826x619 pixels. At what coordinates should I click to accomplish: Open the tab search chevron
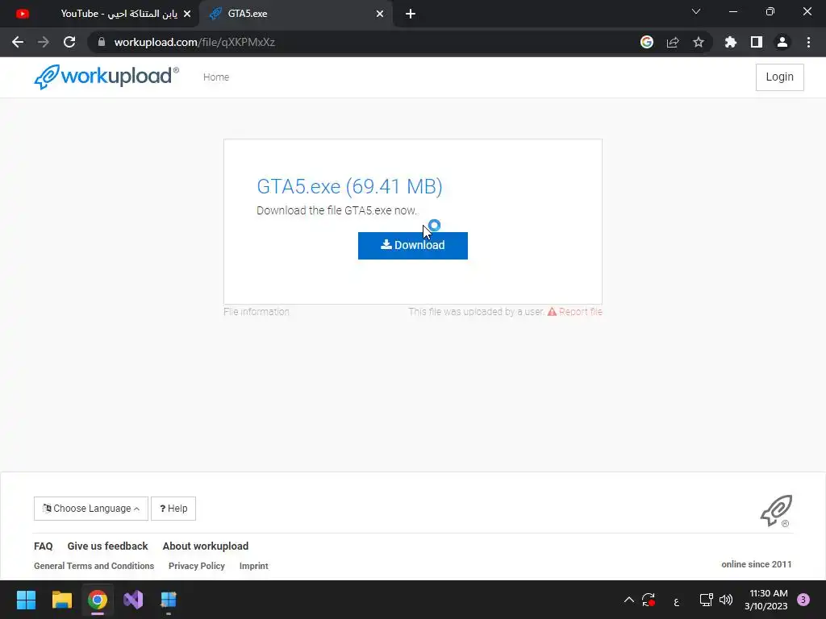click(696, 11)
